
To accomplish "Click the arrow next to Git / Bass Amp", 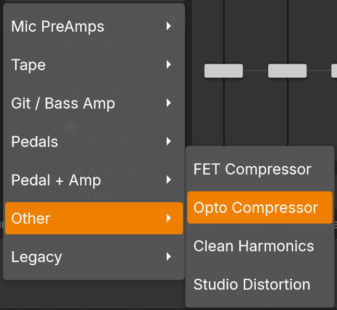I will click(x=169, y=103).
